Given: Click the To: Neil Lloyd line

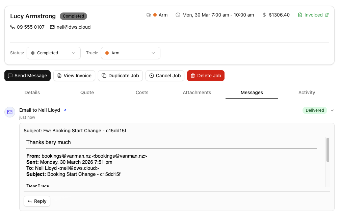Looking at the screenshot, I should click(x=62, y=168).
